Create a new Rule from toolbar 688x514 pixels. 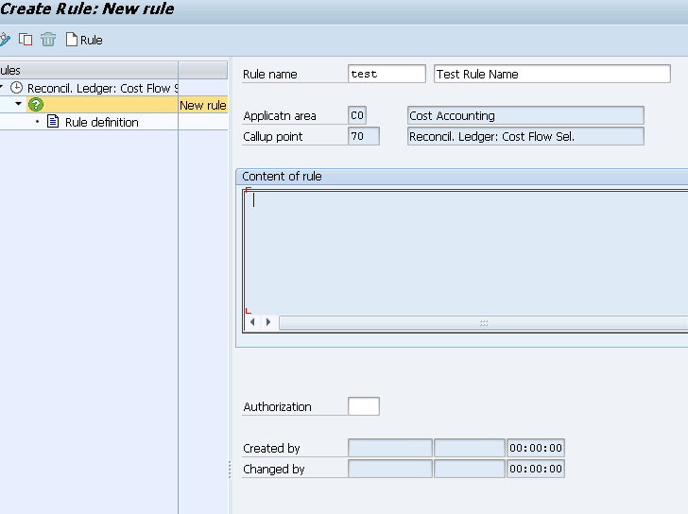pyautogui.click(x=84, y=40)
